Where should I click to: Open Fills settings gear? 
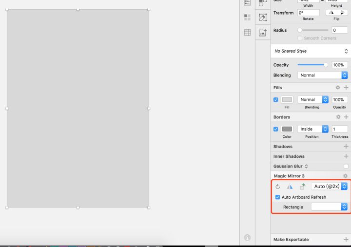[338, 88]
